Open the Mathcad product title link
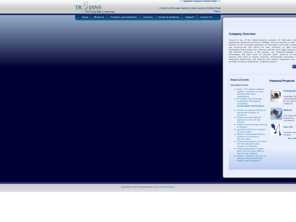This screenshot has width=296, height=222. [x=287, y=110]
